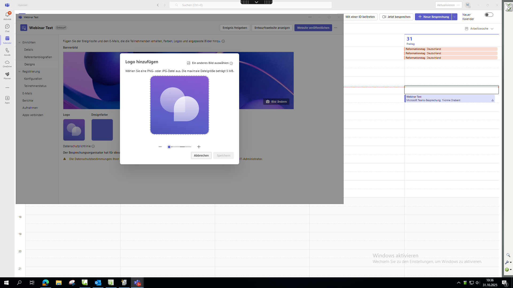Expand the Neue Besprechung dropdown arrow
Viewport: 513px width, 288px height.
click(454, 17)
